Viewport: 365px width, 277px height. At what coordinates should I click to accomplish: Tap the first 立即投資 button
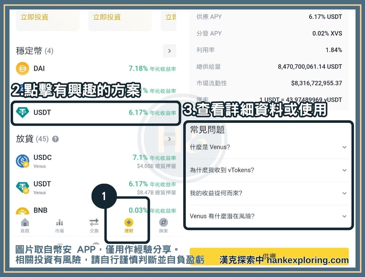pos(34,17)
